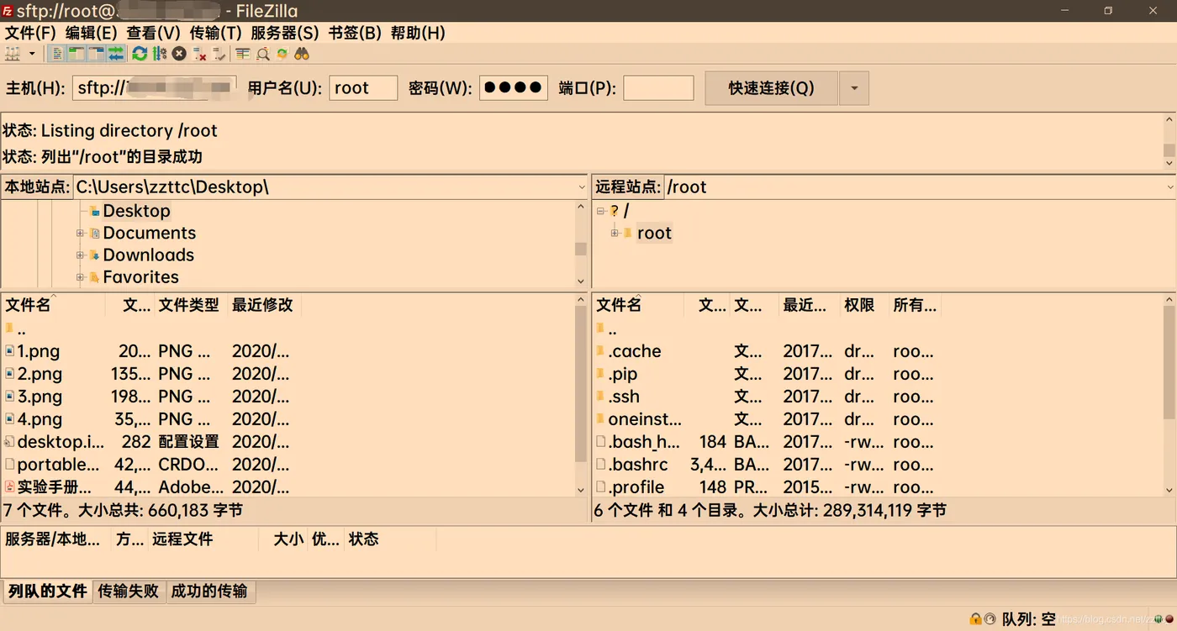The height and width of the screenshot is (631, 1177).
Task: Select the remote .bashrc file
Action: 637,465
